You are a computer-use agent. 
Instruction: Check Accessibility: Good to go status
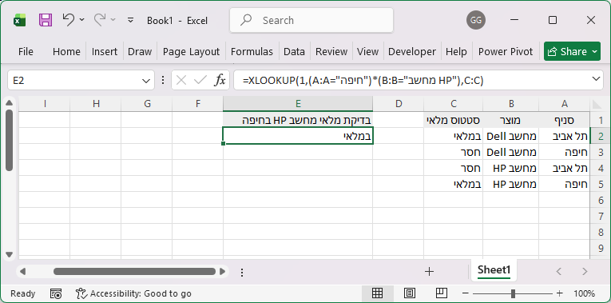coord(133,293)
